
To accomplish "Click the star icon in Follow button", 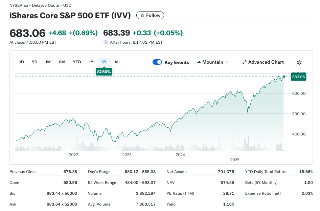I will (x=142, y=15).
